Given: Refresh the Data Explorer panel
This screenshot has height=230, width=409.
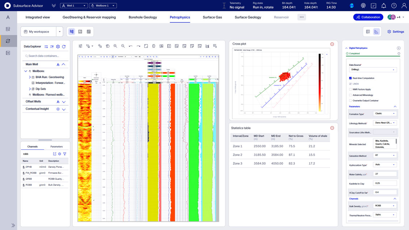Looking at the screenshot, I should tap(63, 47).
